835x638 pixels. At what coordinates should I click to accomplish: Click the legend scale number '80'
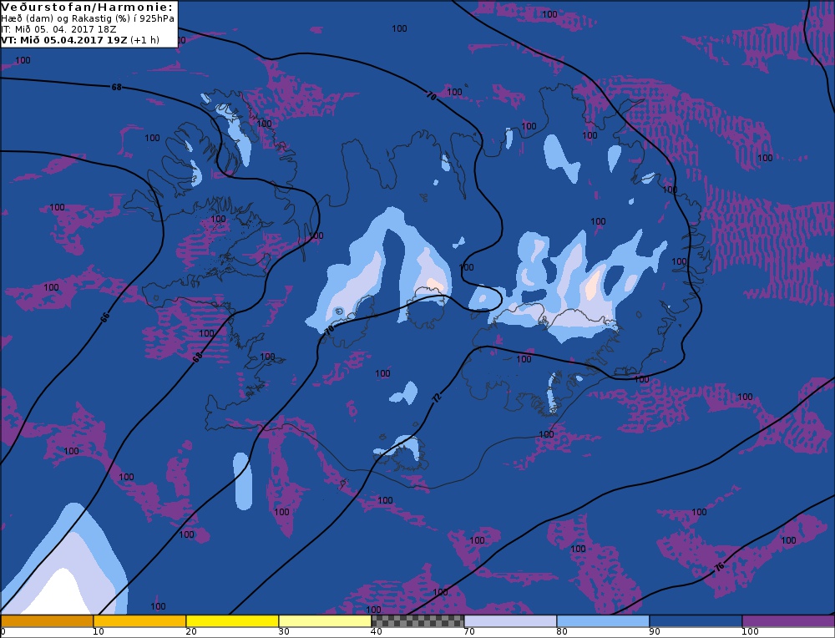click(x=562, y=632)
